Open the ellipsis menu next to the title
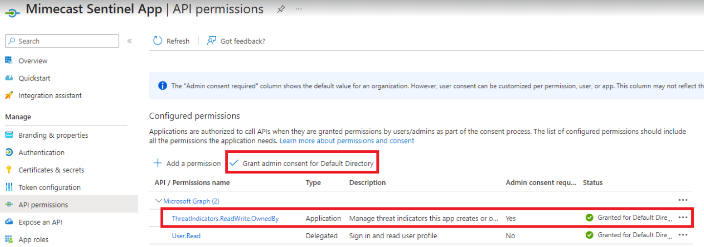 [299, 9]
